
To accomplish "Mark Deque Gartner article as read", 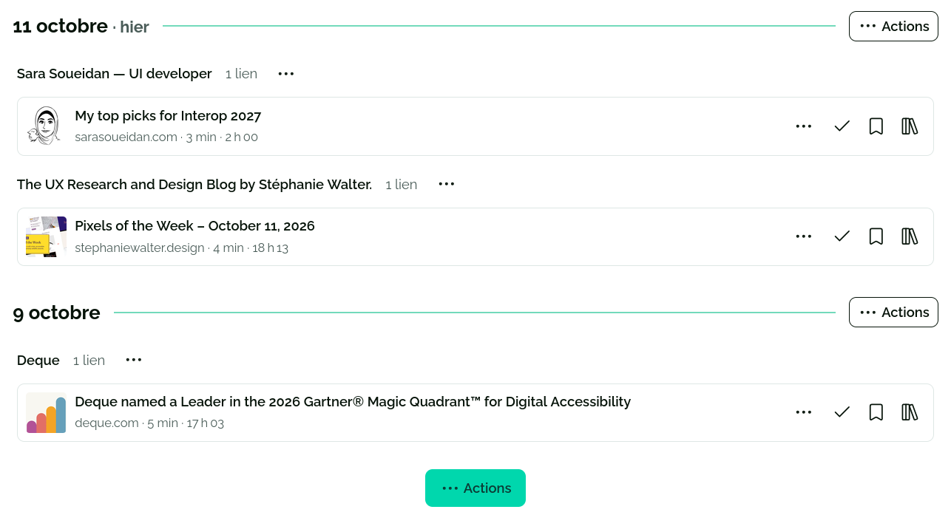I will click(x=842, y=412).
